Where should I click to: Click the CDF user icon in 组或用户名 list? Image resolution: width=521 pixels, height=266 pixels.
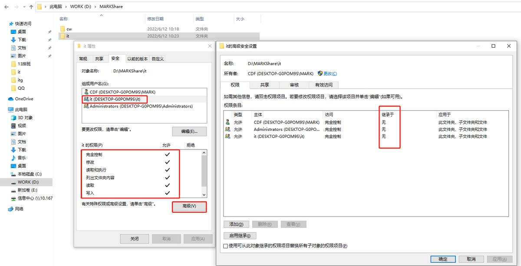click(87, 91)
